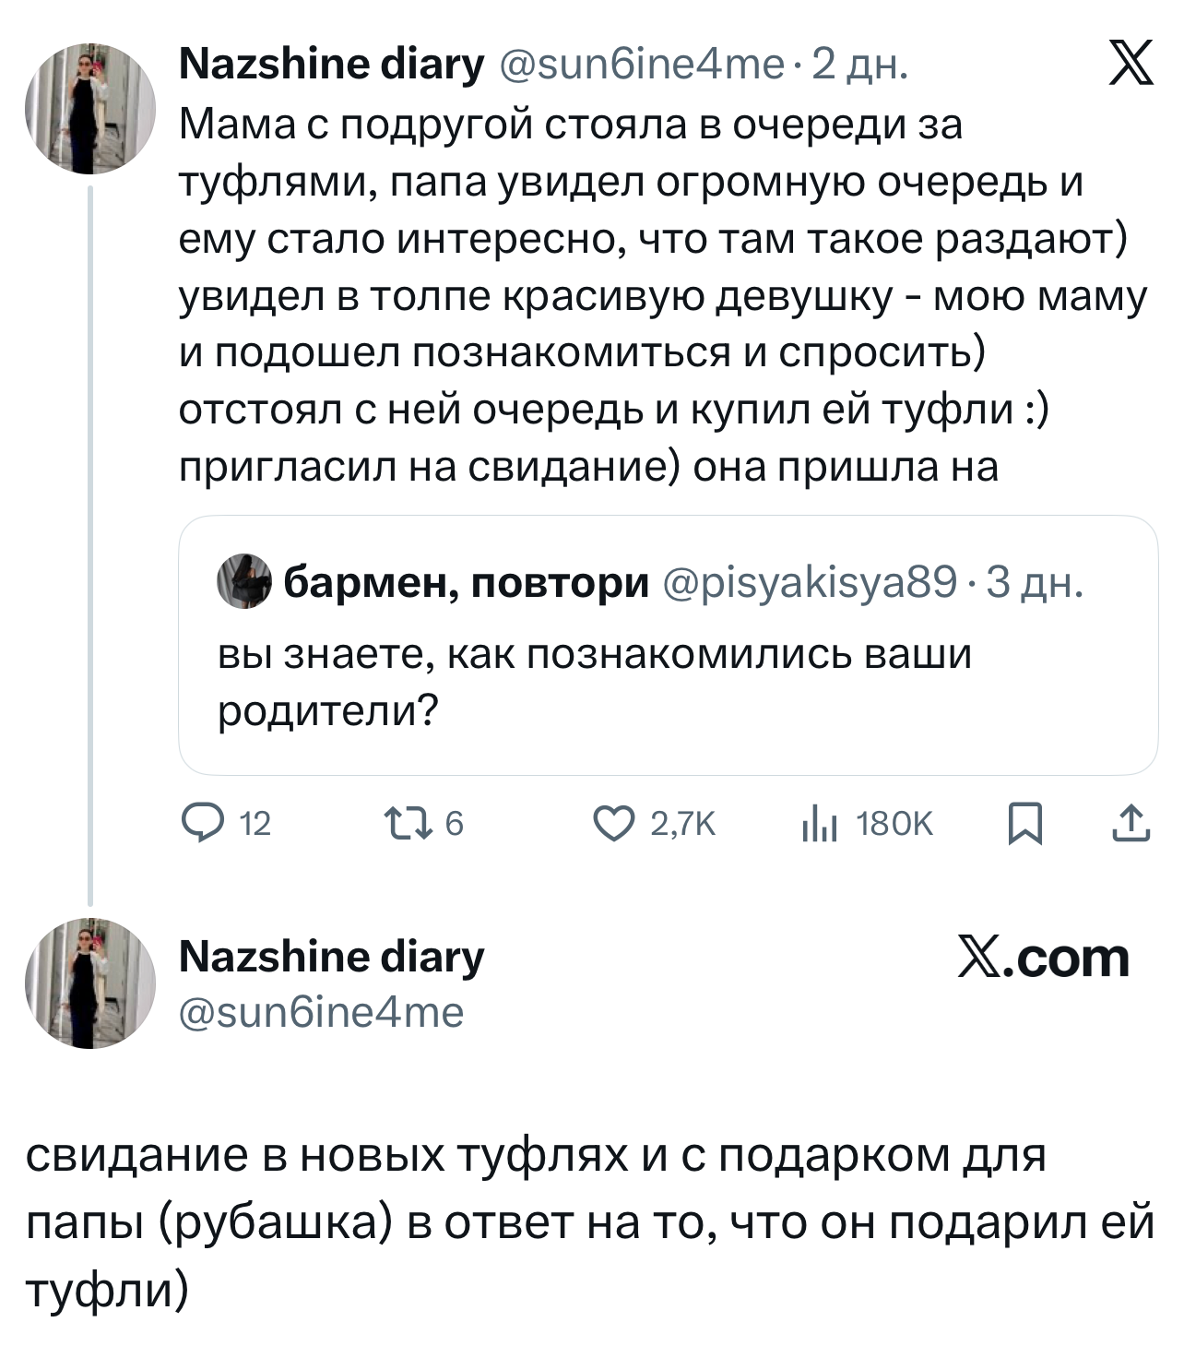Like the tweet with heart icon
This screenshot has height=1358, width=1184.
coord(610,823)
